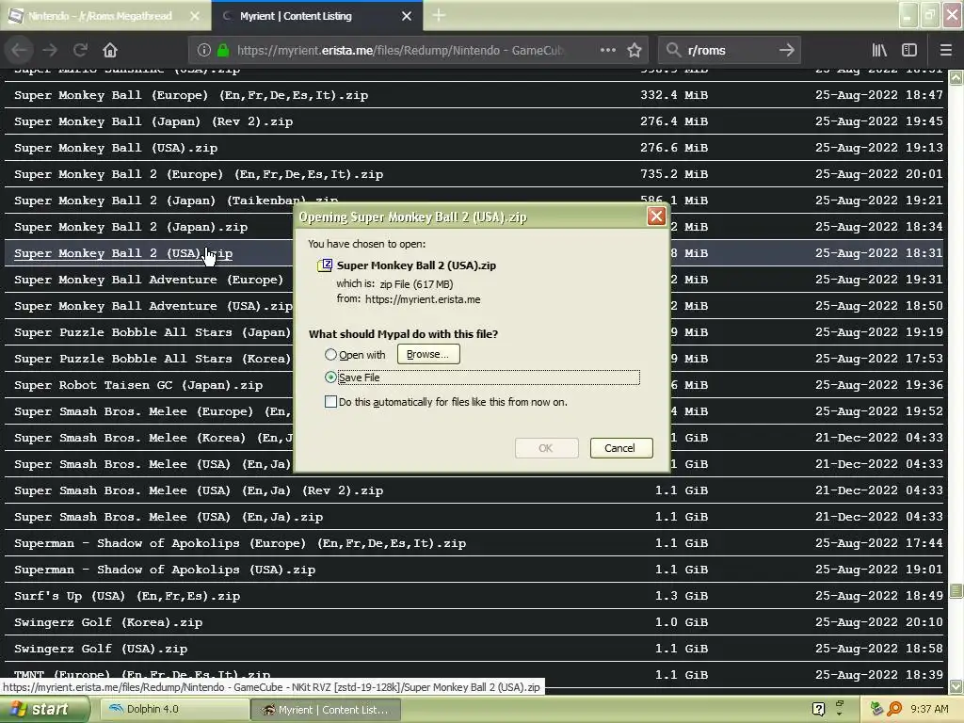The image size is (964, 723).
Task: Download Super Monkey Ball (USA).zip
Action: 116,148
